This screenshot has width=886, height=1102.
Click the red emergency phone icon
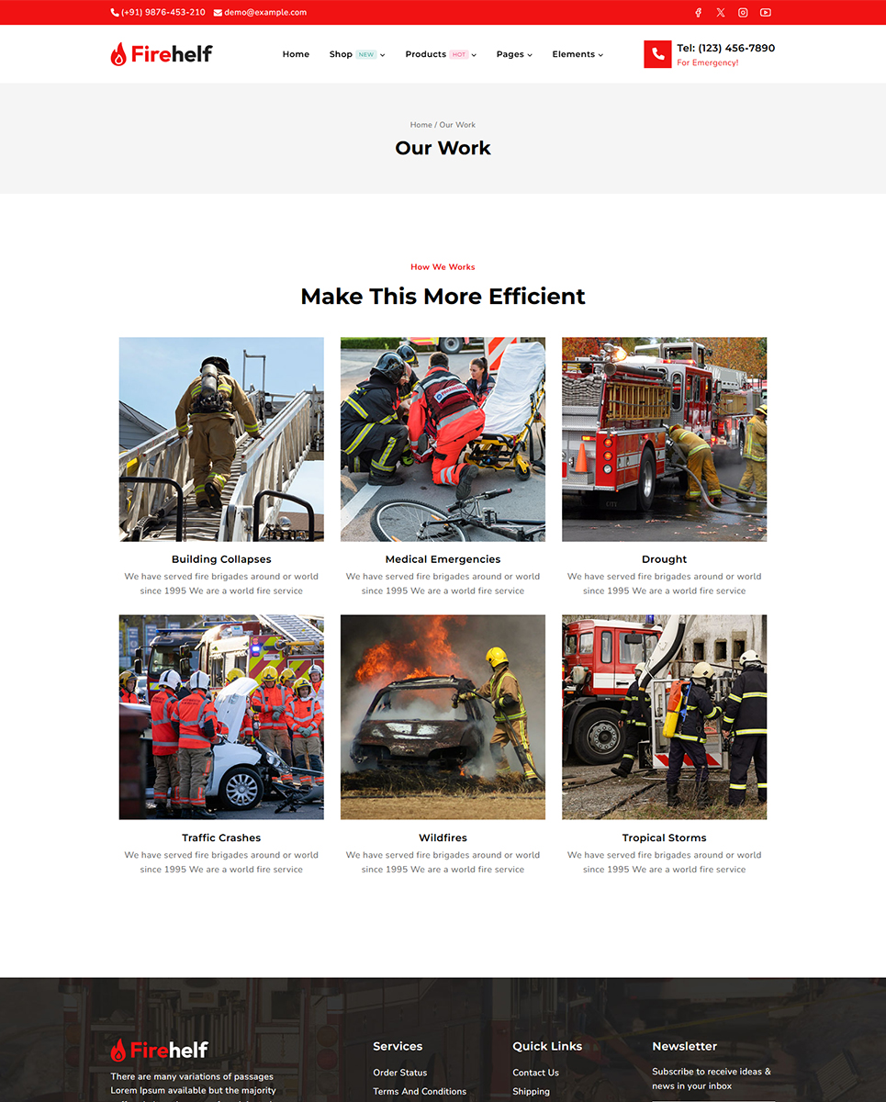click(x=657, y=54)
